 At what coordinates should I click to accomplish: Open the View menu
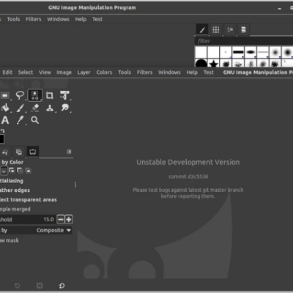click(x=45, y=73)
